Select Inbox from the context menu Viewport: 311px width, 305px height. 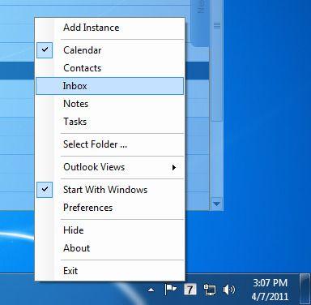coord(110,86)
